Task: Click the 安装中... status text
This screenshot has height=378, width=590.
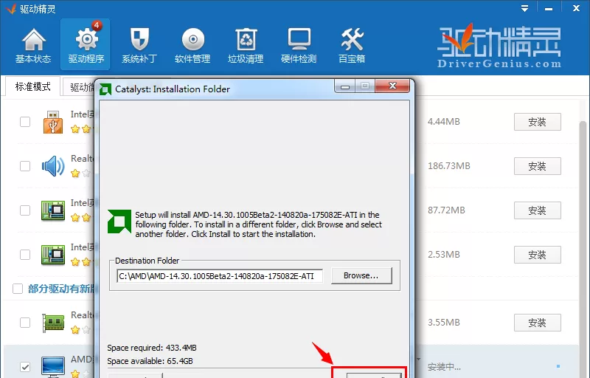Action: (x=444, y=367)
